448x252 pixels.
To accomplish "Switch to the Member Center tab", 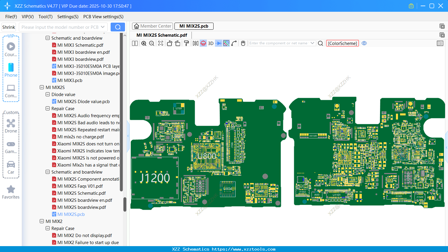I will coord(152,26).
